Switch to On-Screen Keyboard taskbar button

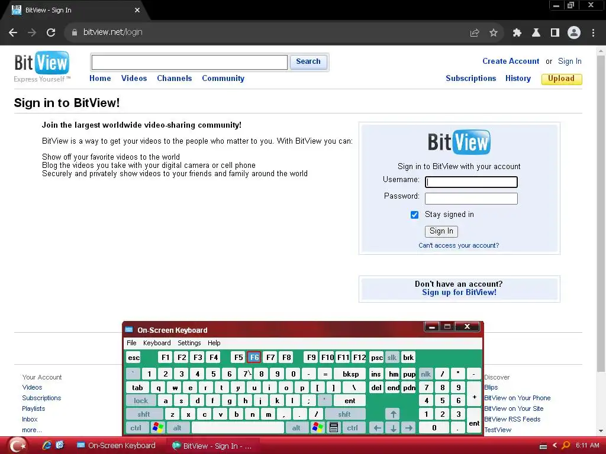[117, 446]
